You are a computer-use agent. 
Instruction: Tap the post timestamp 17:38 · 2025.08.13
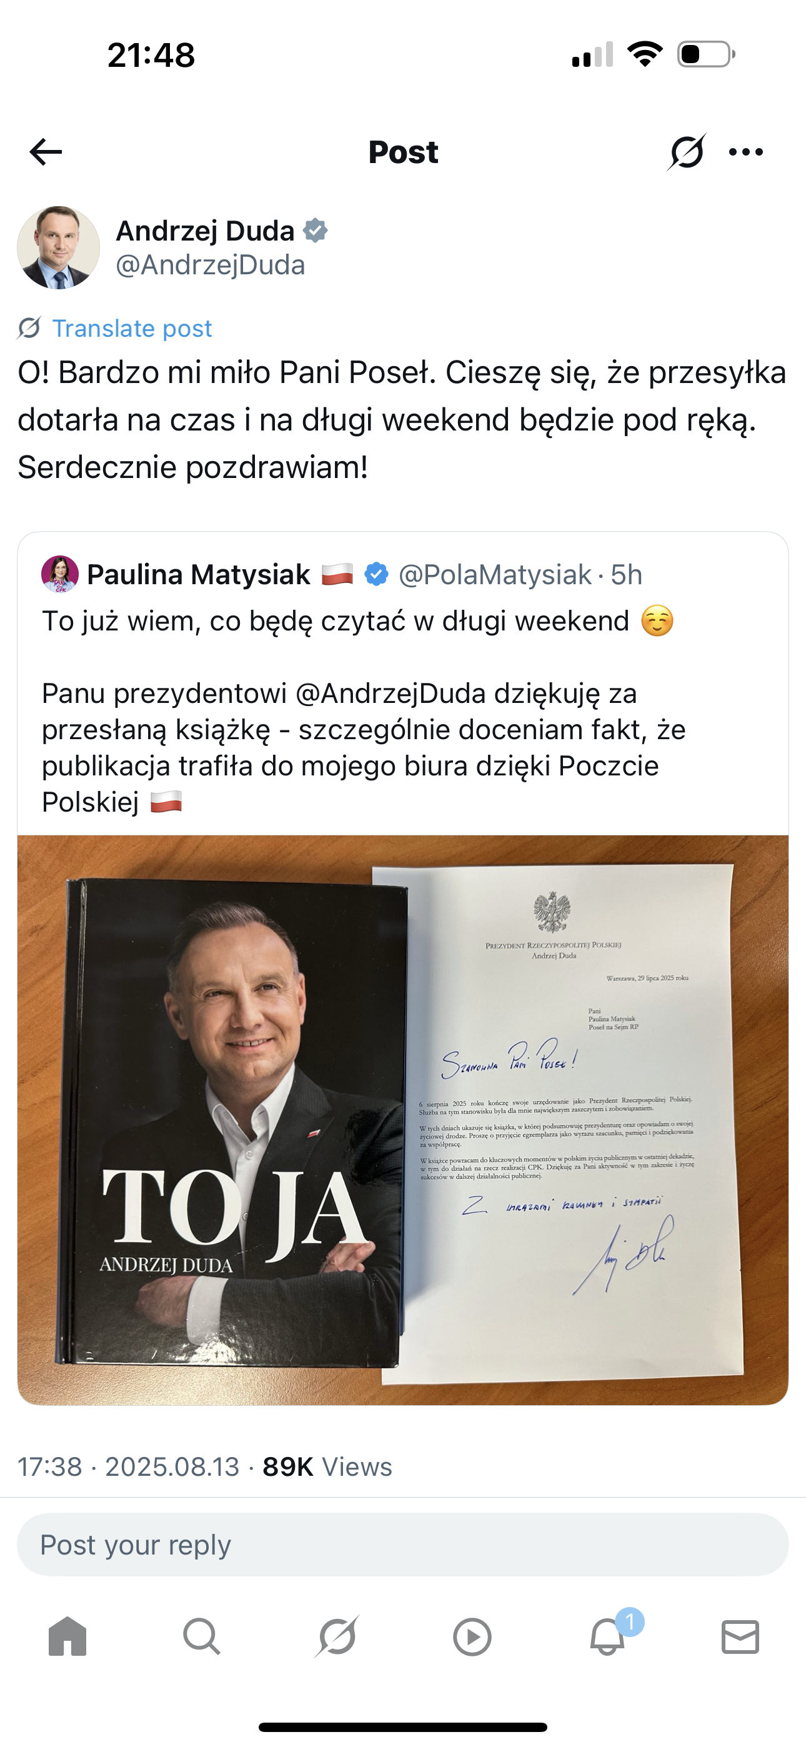point(128,1467)
